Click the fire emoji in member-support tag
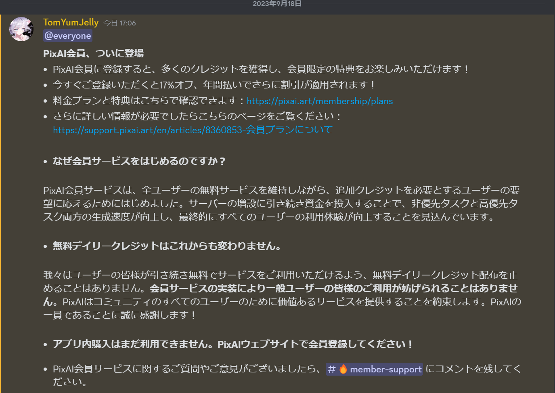Viewport: 555px width, 393px height. pyautogui.click(x=343, y=369)
